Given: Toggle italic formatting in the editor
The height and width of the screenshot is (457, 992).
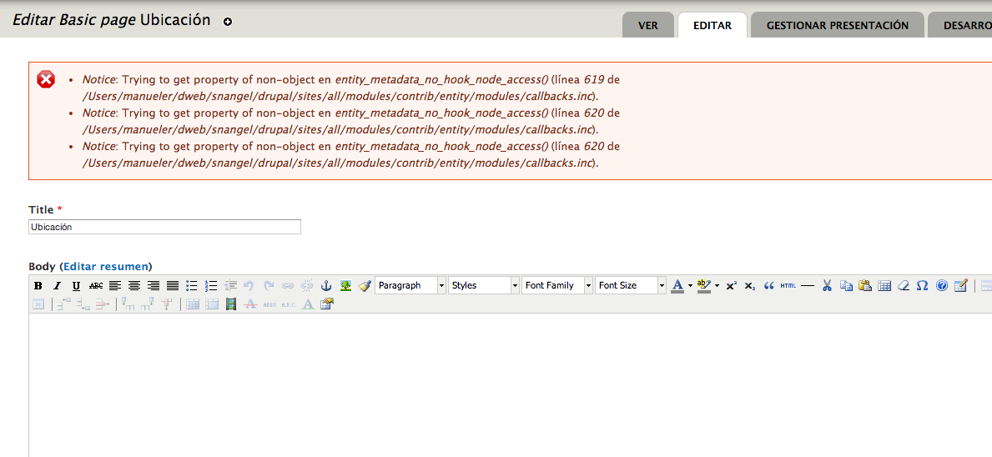Looking at the screenshot, I should [57, 285].
